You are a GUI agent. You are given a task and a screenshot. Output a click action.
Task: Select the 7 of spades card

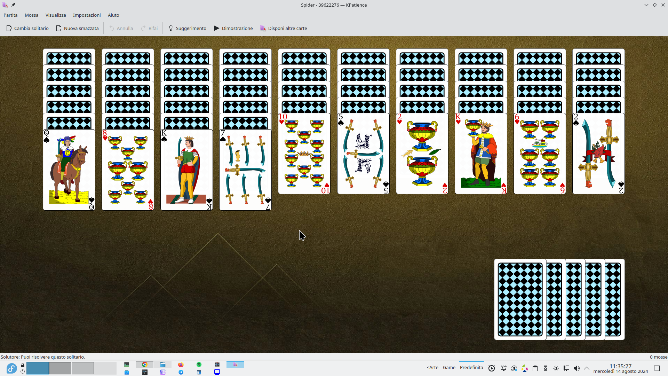tap(245, 170)
